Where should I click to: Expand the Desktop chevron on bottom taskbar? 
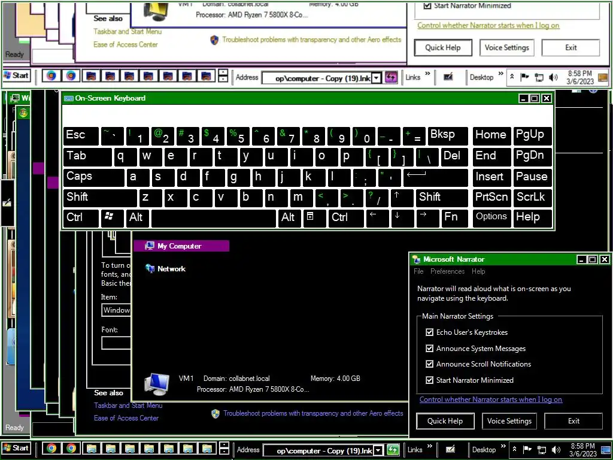[x=503, y=446]
